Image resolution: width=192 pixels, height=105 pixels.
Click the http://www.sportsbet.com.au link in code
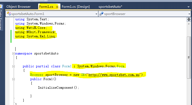pyautogui.click(x=114, y=75)
